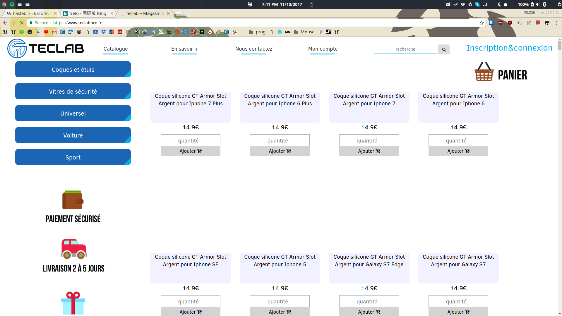Focus quantité field for Galaxy S7
Viewport: 562px width, 316px height.
coord(458,301)
